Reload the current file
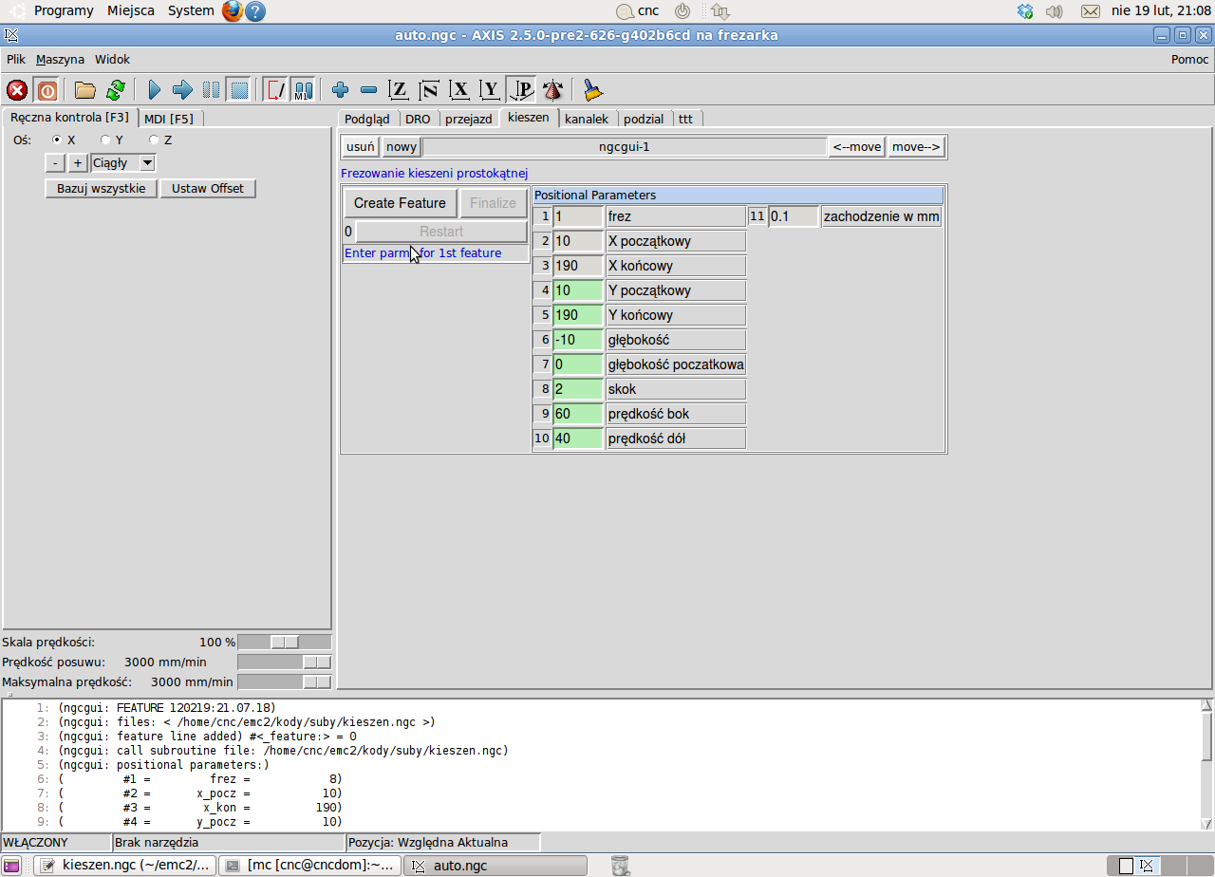Image resolution: width=1215 pixels, height=877 pixels. (x=115, y=90)
